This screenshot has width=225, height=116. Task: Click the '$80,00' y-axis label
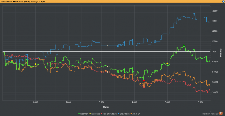(214, 11)
